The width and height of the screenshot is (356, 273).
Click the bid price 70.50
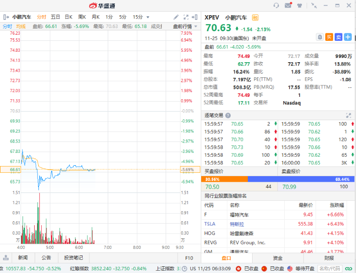coord(212,187)
